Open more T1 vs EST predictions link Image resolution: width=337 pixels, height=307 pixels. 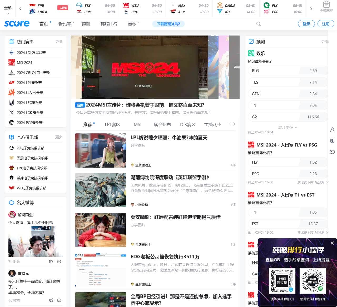tap(312, 232)
